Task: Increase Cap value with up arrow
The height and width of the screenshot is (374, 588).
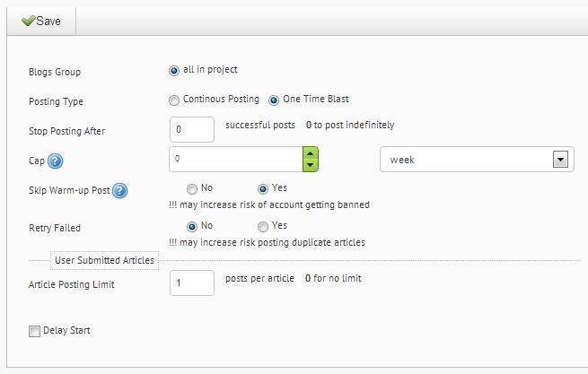Action: tap(310, 153)
